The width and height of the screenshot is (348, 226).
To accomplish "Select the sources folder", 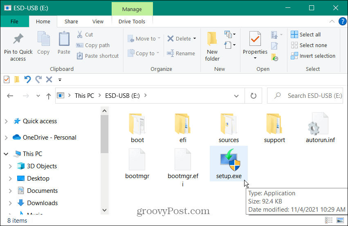I will (229, 128).
